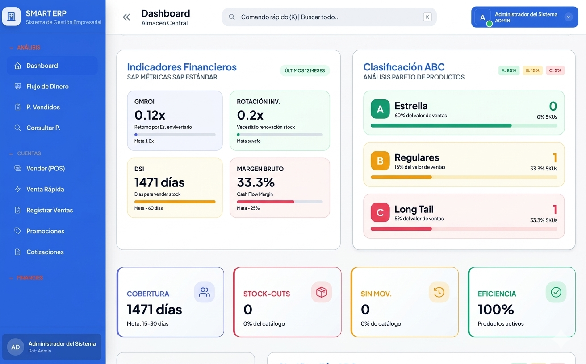Screen dimensions: 586x364
Task: Click the Vender (POS) icon
Action: pos(18,169)
